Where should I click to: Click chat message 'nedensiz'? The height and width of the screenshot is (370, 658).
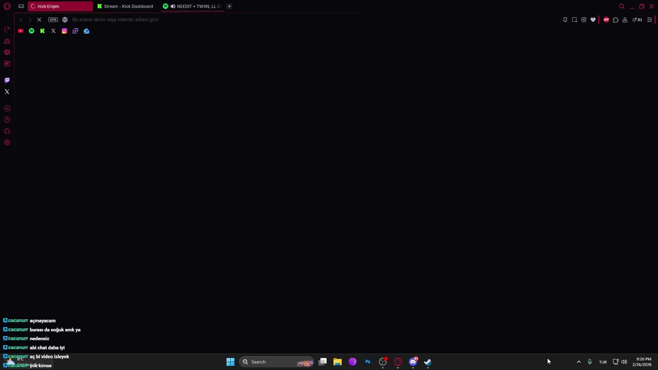point(40,339)
